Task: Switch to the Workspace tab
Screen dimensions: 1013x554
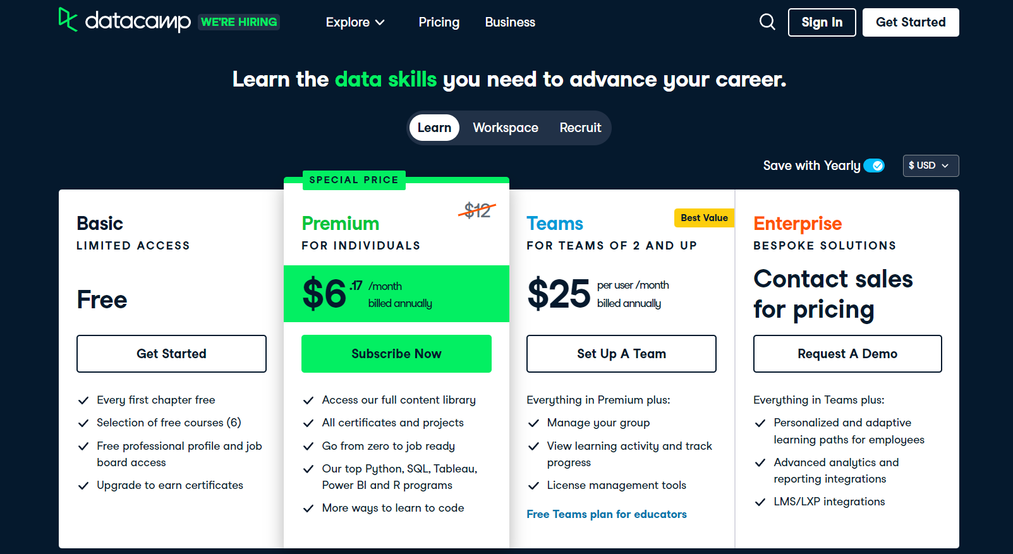Action: pyautogui.click(x=506, y=128)
